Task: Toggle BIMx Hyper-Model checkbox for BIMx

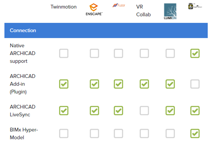Action: click(195, 134)
